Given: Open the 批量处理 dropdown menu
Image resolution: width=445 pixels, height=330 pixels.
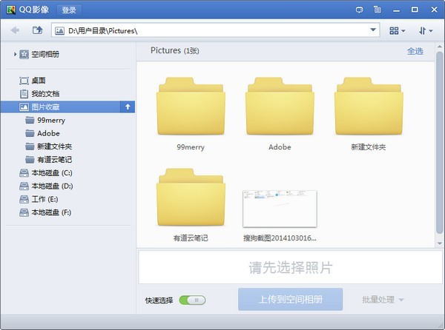Looking at the screenshot, I should [x=383, y=300].
